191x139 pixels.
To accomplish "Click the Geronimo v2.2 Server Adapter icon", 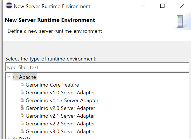I will [22, 123].
